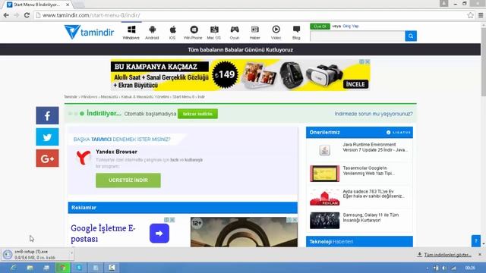
Task: Open downloaded sm8-setup (1).exe file
Action: (x=35, y=255)
